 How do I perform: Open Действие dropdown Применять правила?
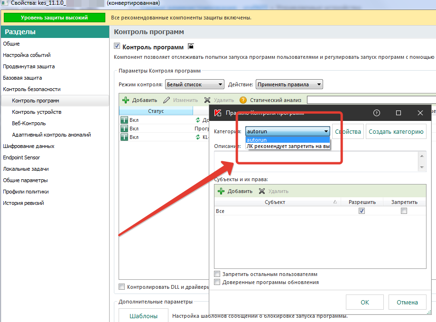point(289,84)
